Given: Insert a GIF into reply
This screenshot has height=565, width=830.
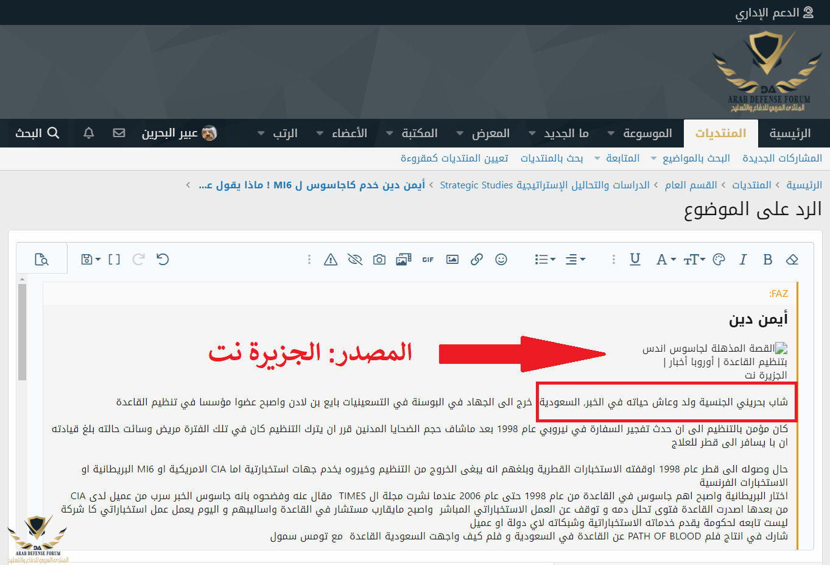Looking at the screenshot, I should 428,260.
